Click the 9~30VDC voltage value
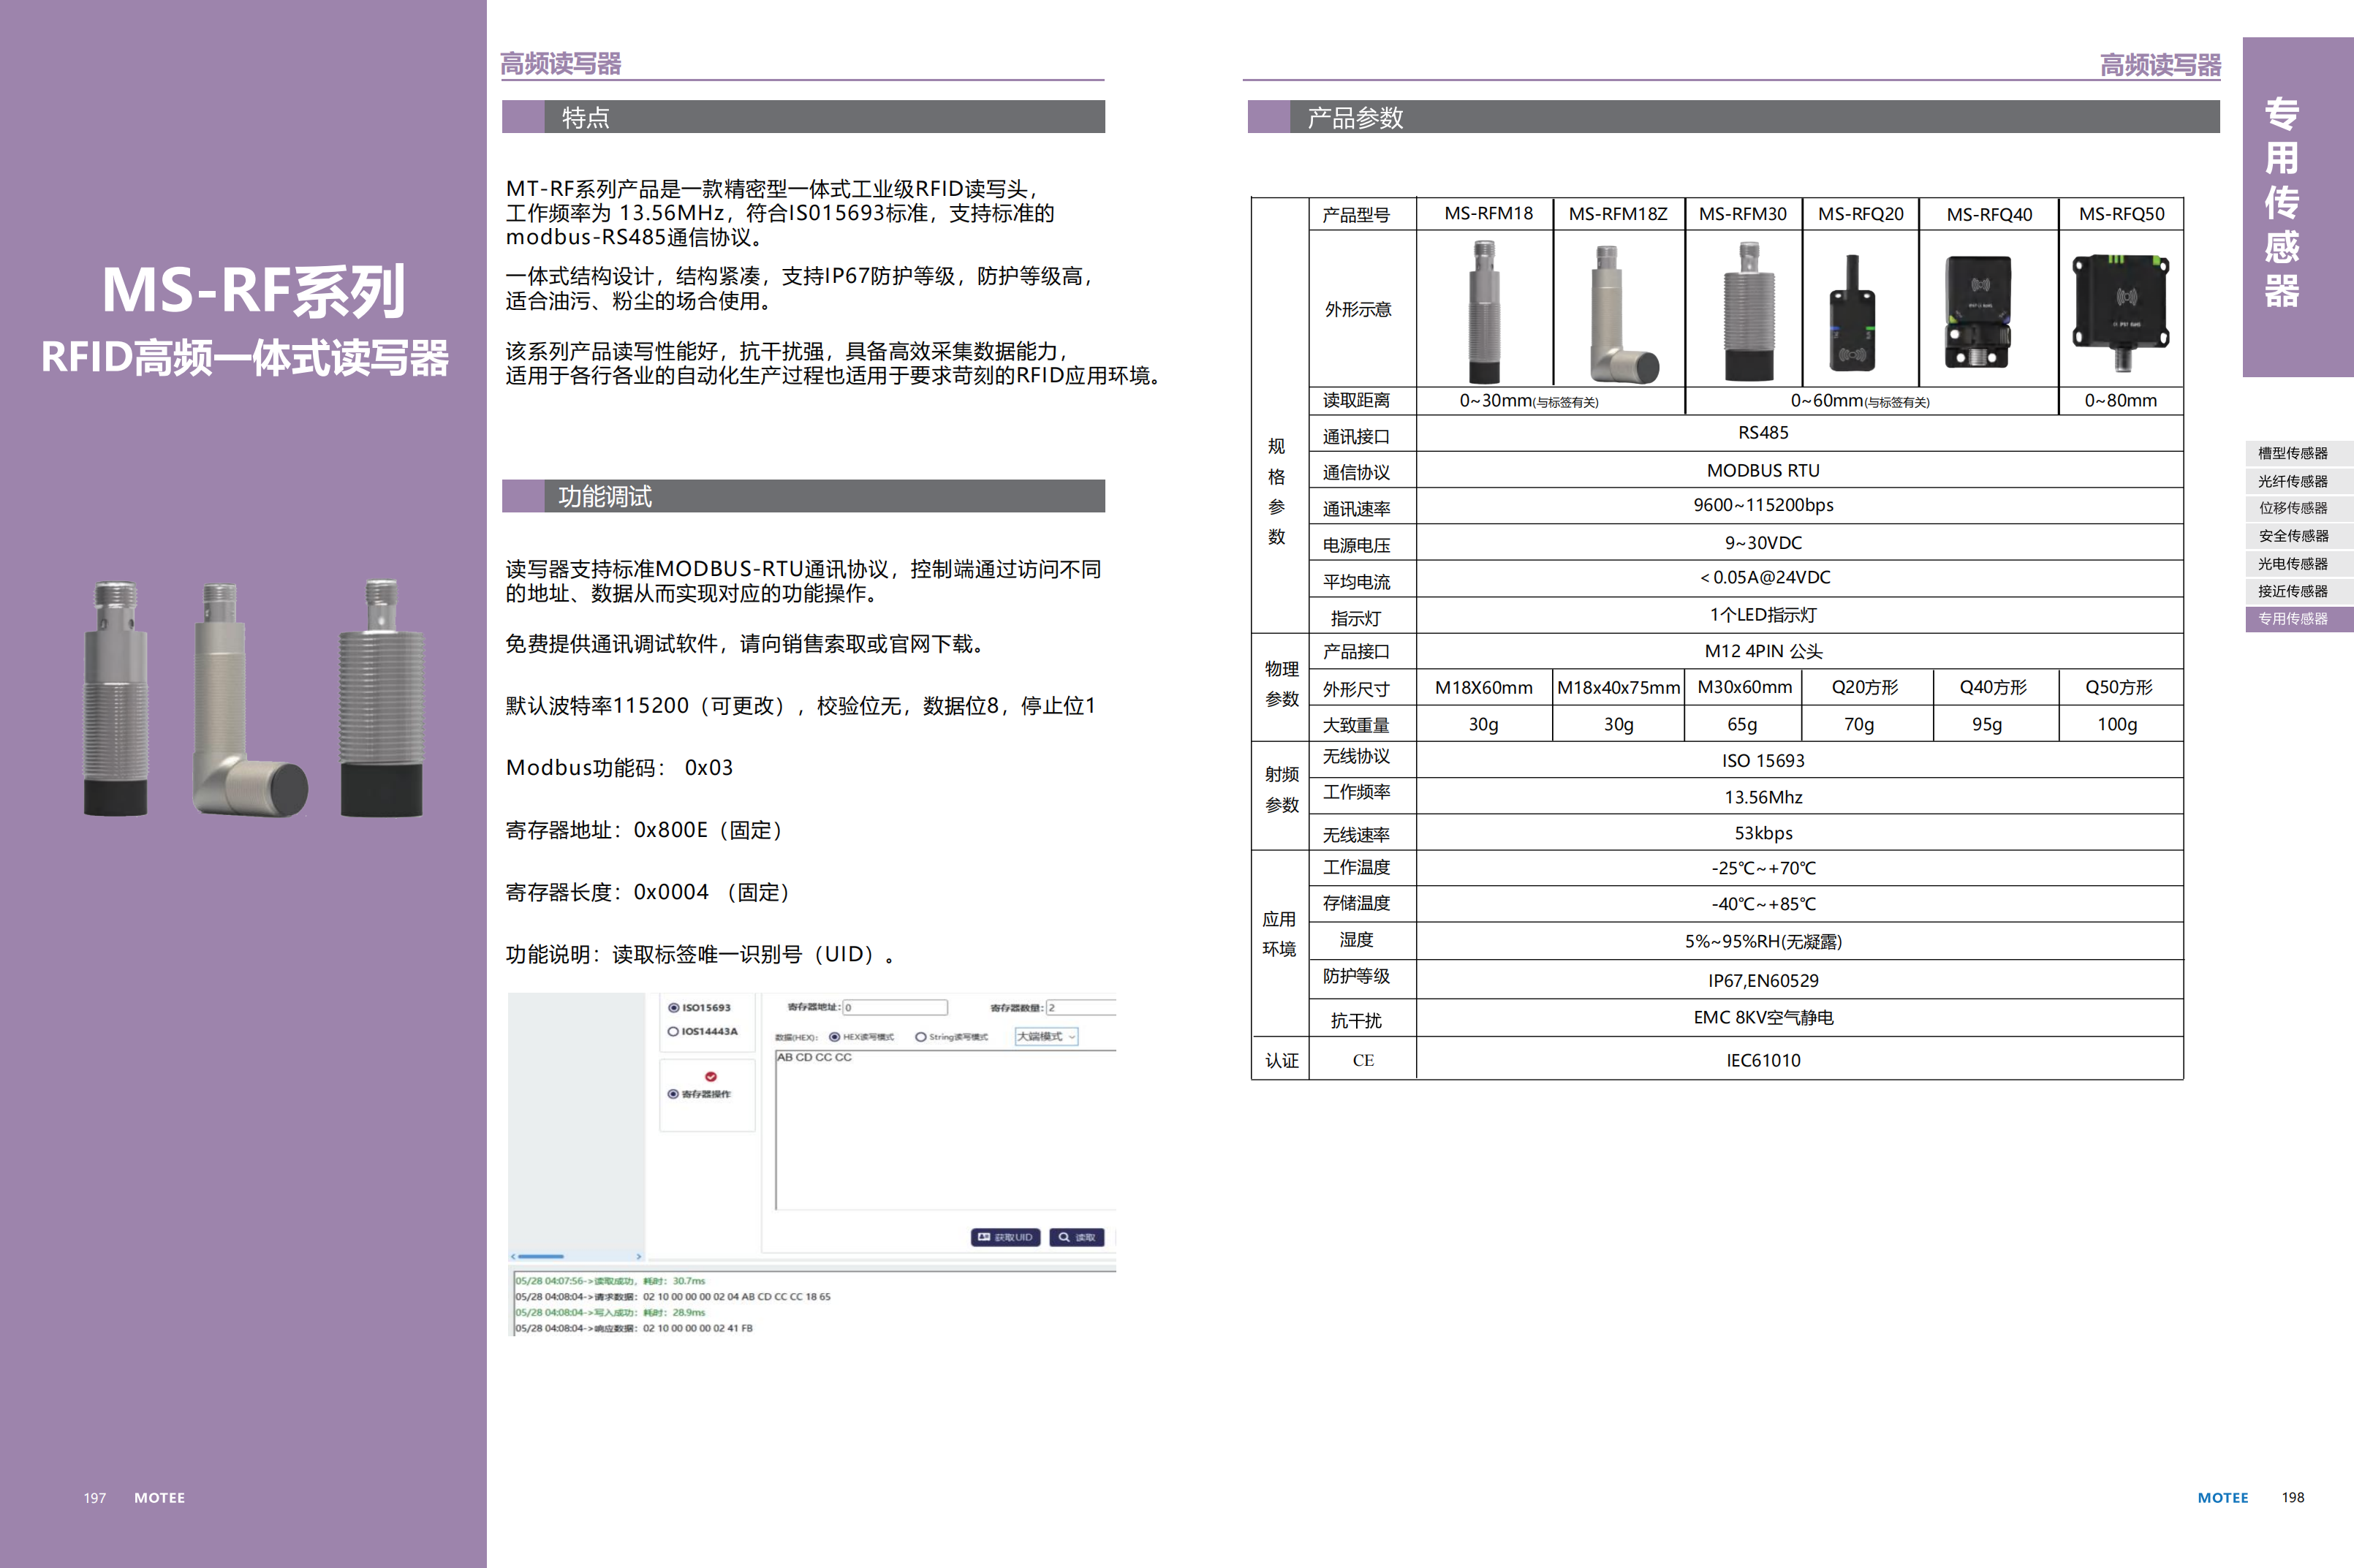The image size is (2354, 1568). click(x=1763, y=543)
